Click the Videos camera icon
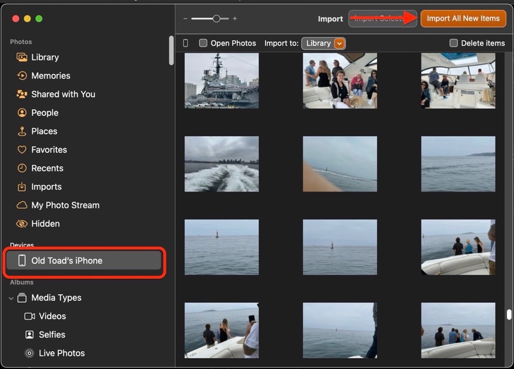 click(29, 316)
